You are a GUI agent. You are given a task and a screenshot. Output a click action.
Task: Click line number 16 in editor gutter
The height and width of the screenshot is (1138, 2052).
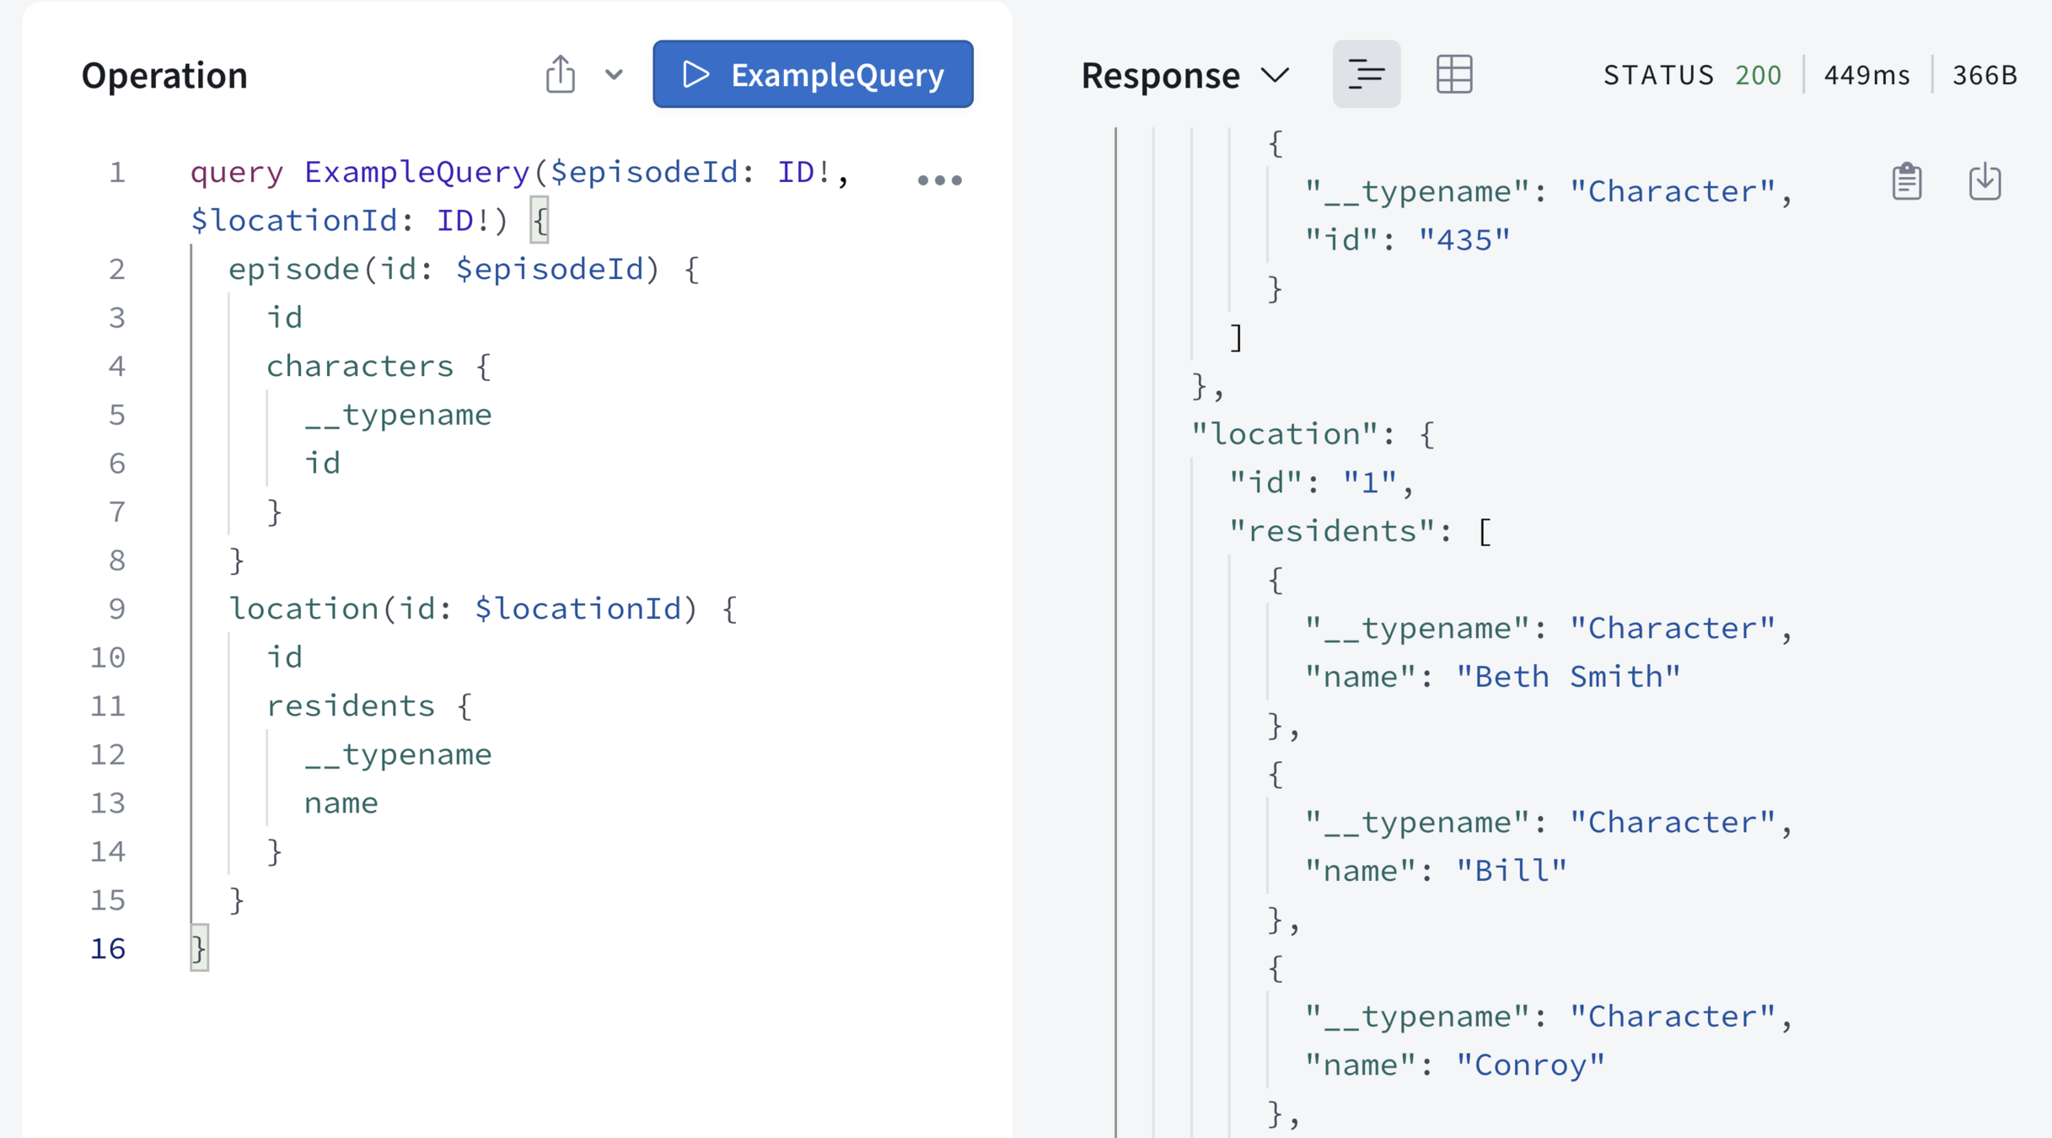pos(108,948)
